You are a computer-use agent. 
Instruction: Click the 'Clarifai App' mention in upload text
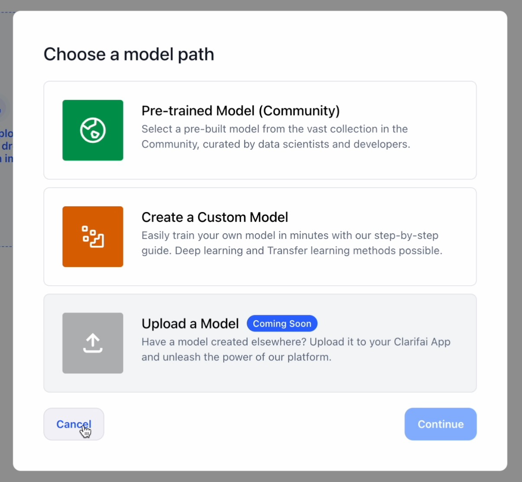(422, 342)
